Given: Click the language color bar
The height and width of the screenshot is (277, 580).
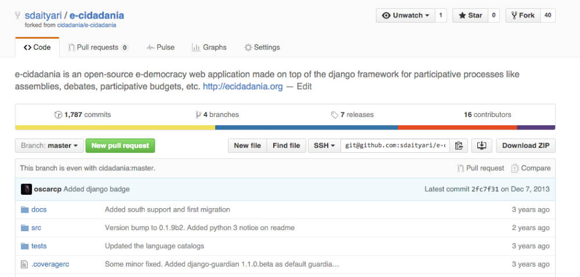Looking at the screenshot, I should click(285, 127).
